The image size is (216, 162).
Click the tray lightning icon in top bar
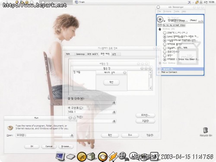(197, 2)
